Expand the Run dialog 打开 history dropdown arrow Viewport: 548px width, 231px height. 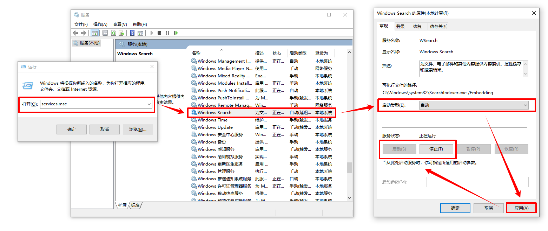click(149, 104)
